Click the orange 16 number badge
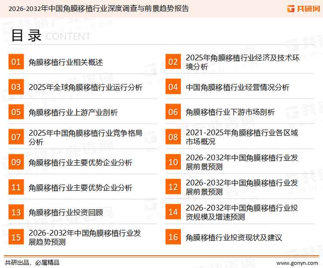 tap(173, 237)
